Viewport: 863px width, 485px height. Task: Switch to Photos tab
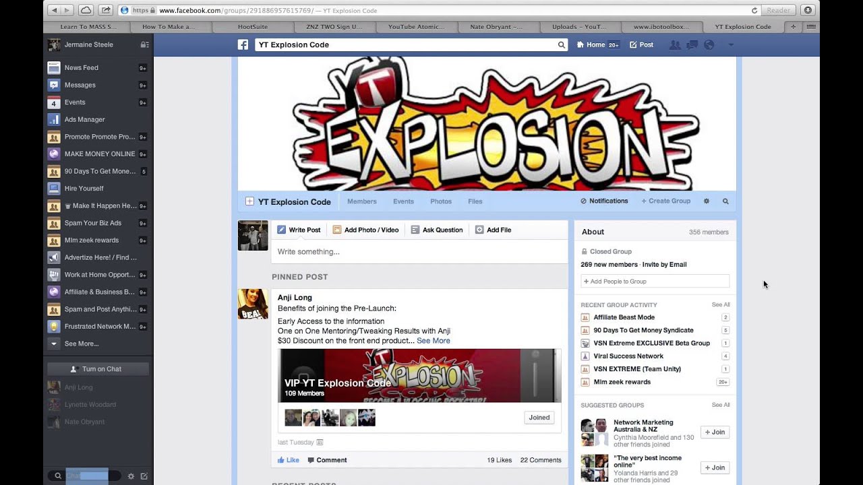point(441,201)
